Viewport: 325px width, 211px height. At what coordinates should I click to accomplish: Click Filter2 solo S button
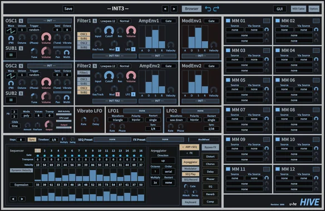pyautogui.click(x=95, y=66)
